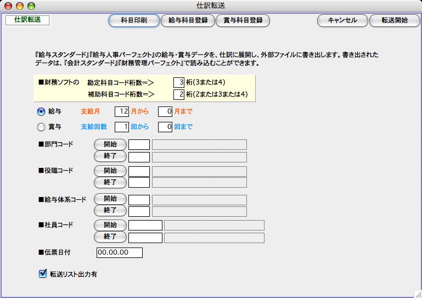
Task: Open 給与科目登録 registration
Action: [x=188, y=20]
